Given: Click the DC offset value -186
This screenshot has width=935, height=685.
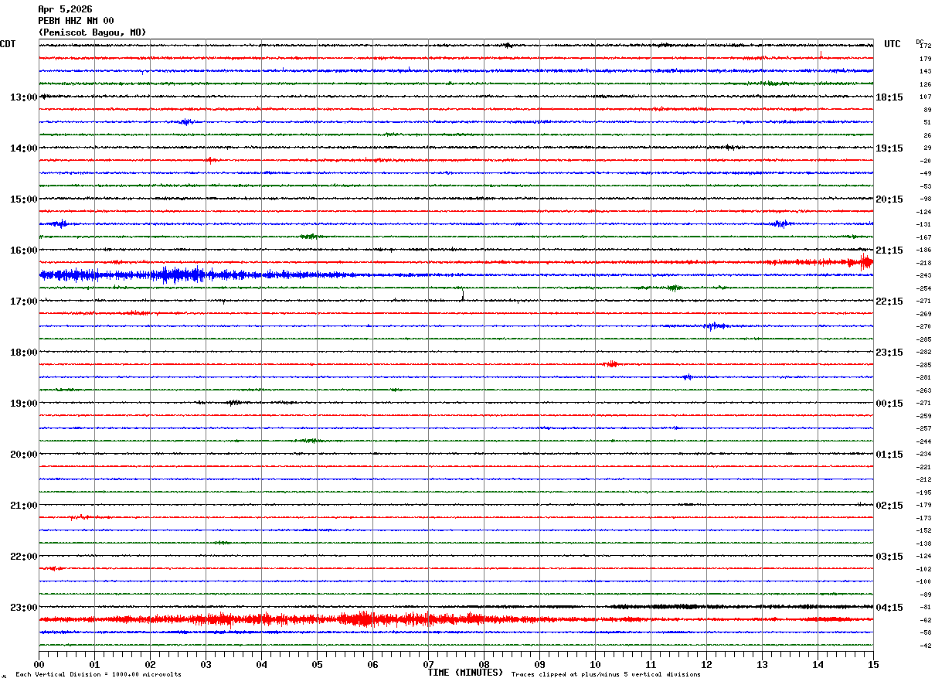Looking at the screenshot, I should (x=924, y=250).
